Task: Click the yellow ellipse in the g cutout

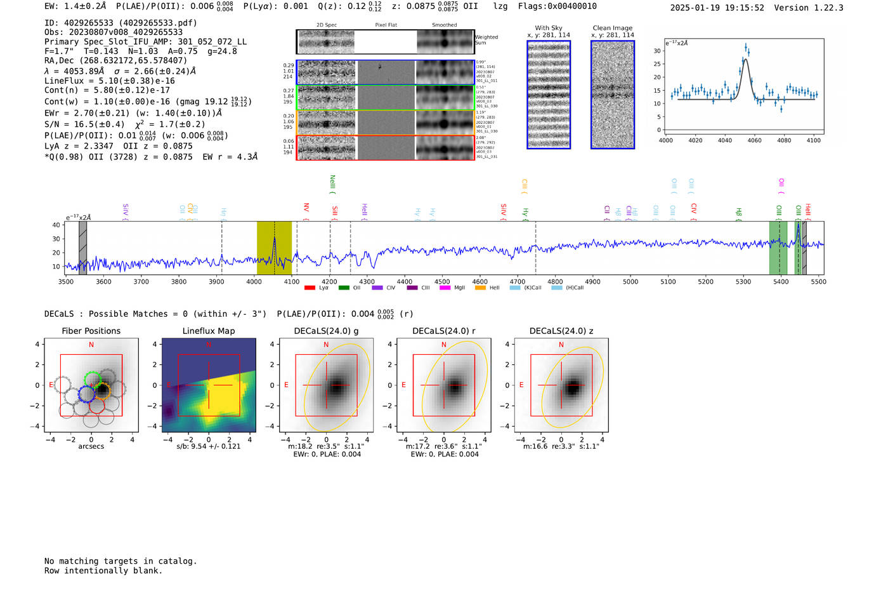Action: [336, 387]
